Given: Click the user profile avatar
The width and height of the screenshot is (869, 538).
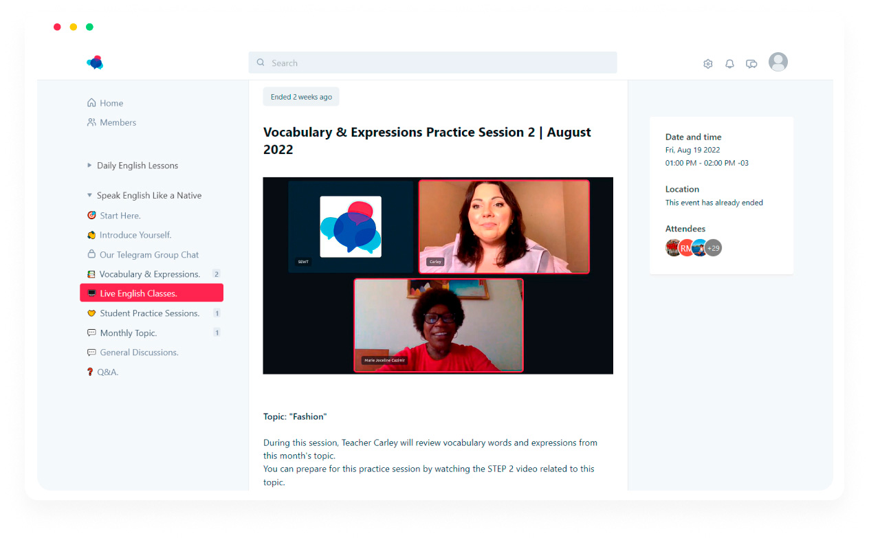Looking at the screenshot, I should coord(778,63).
